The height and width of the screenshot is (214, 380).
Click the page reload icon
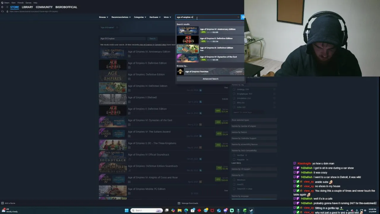click(x=3, y=11)
